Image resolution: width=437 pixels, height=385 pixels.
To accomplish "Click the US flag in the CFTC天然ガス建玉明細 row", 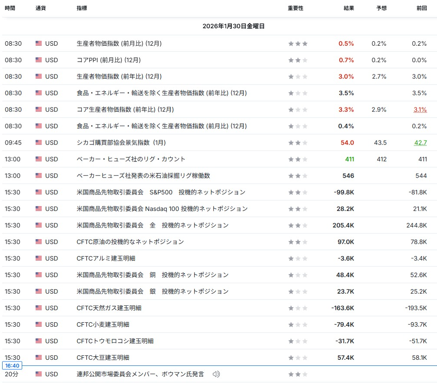I will tap(39, 308).
